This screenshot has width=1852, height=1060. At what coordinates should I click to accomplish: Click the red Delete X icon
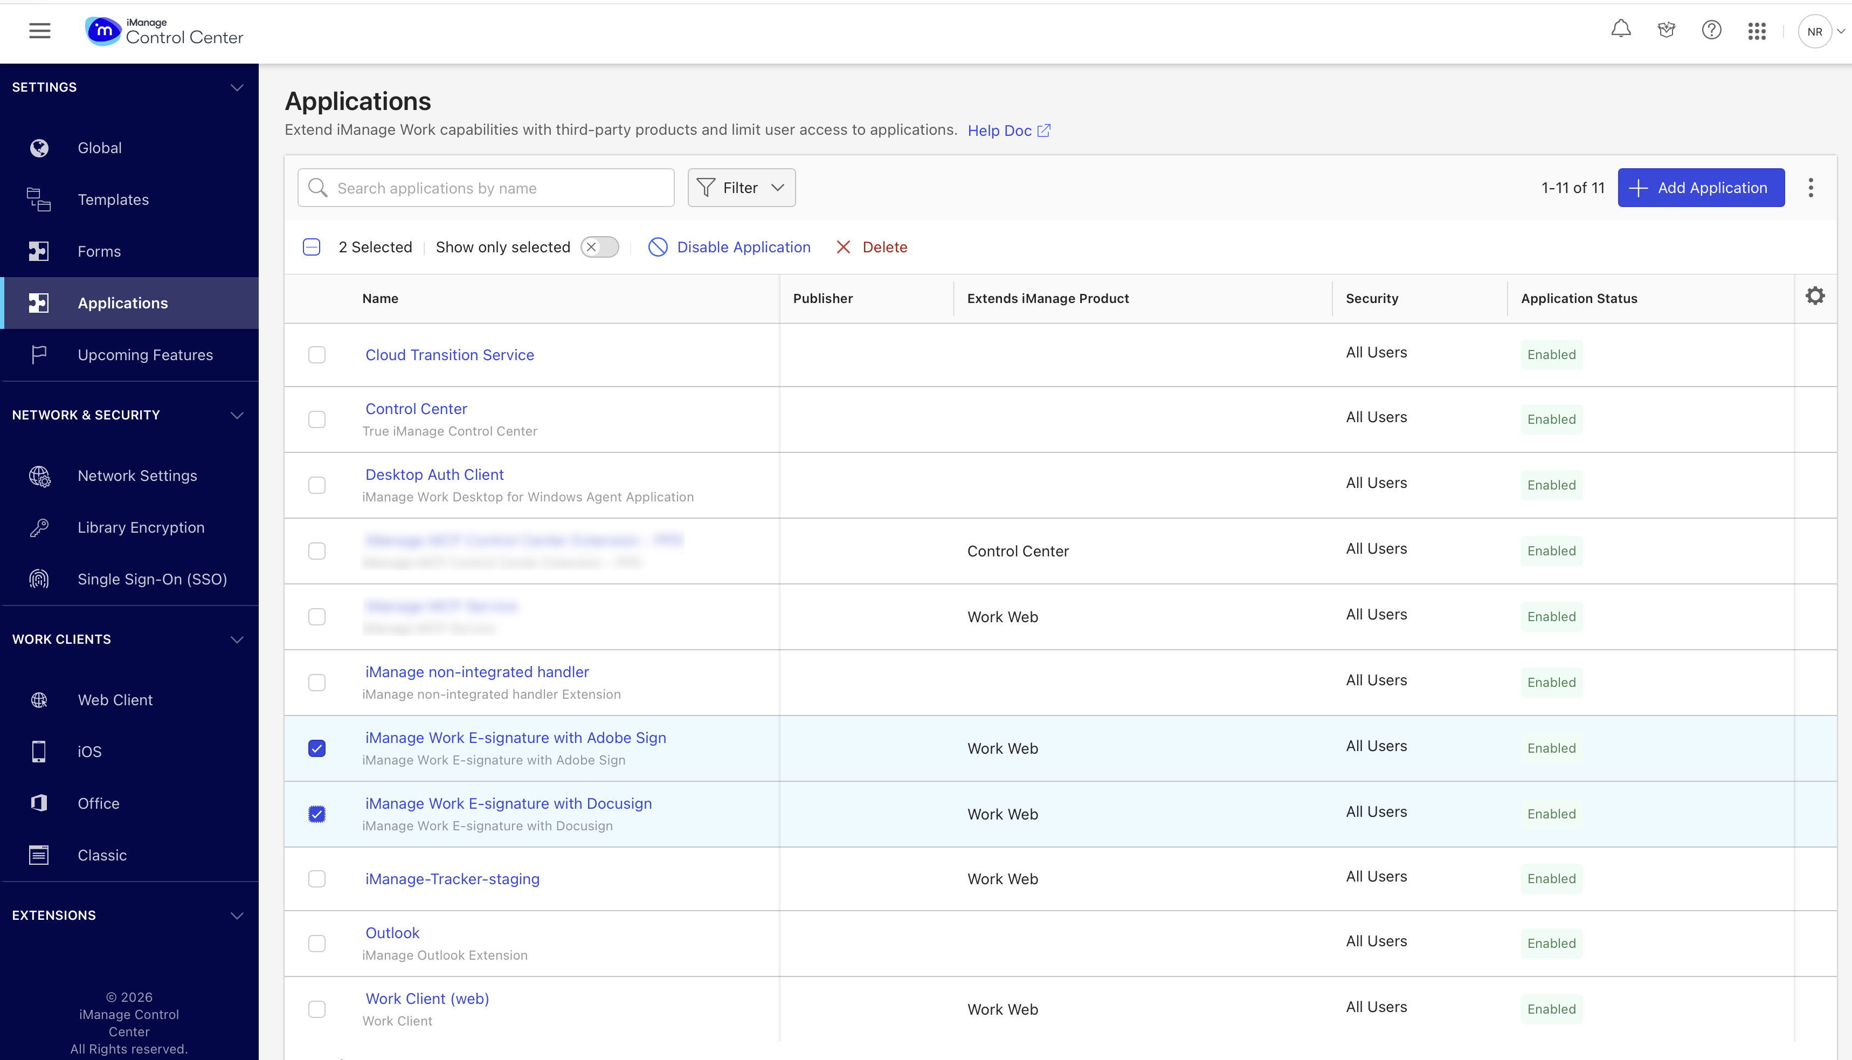coord(844,247)
